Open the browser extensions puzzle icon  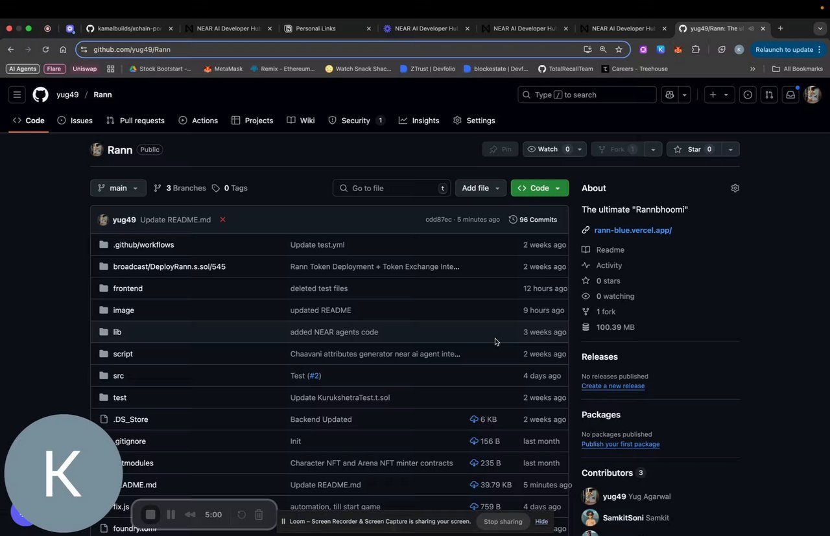point(696,49)
